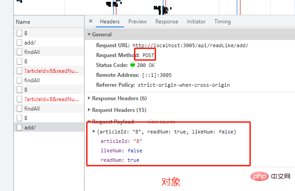Select the 200 OK status text
Viewport: 295px width, 191px height.
(x=146, y=65)
